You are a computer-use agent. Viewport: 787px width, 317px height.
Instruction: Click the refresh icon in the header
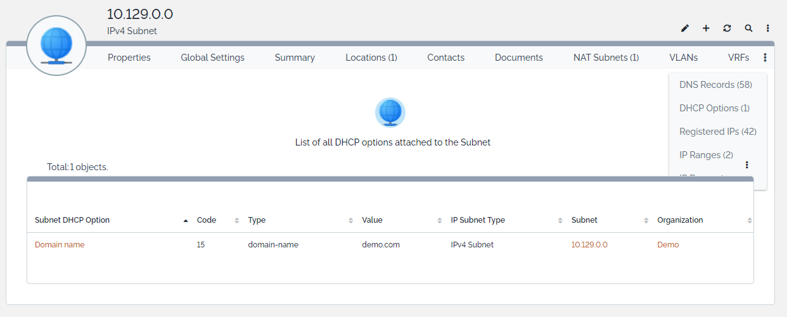[727, 28]
